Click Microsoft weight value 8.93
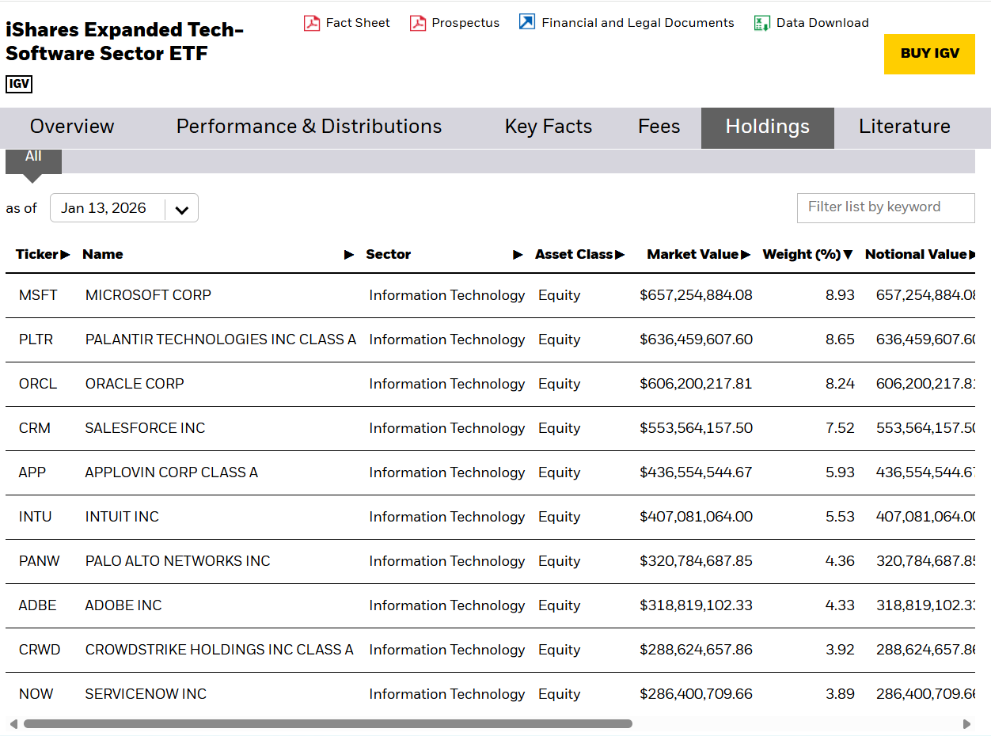The image size is (991, 736). tap(840, 295)
